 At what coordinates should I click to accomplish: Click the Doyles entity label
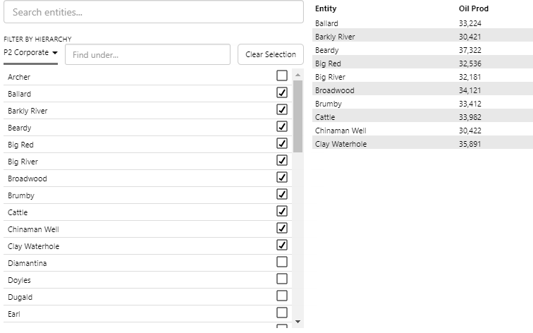19,280
